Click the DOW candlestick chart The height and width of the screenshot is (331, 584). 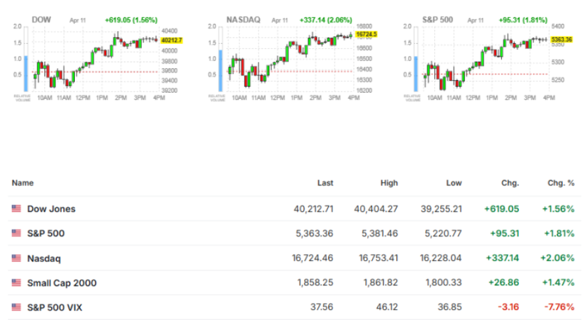[x=95, y=60]
